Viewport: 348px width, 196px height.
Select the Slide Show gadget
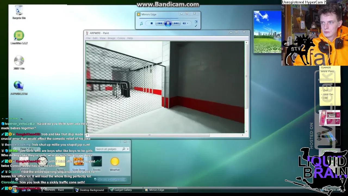(x=79, y=164)
